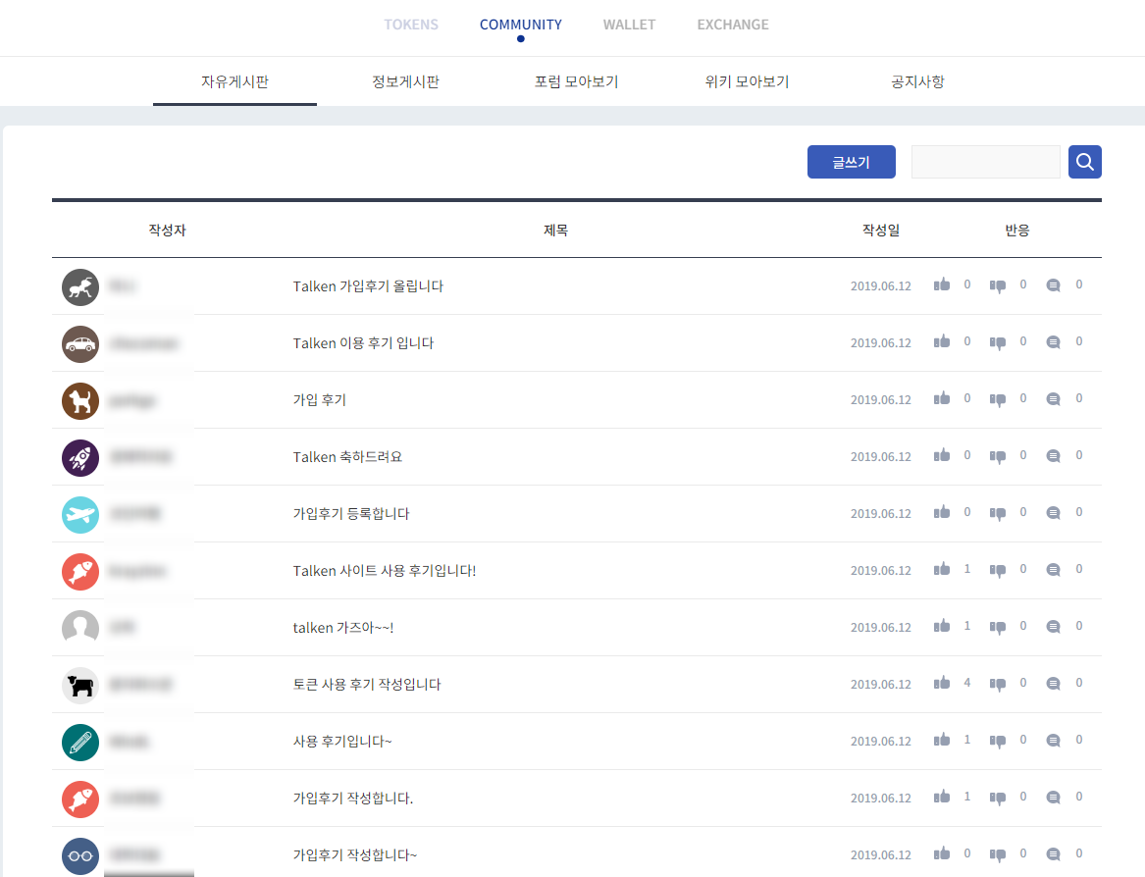The width and height of the screenshot is (1145, 877).
Task: Switch to the TOKENS menu
Action: click(x=411, y=25)
